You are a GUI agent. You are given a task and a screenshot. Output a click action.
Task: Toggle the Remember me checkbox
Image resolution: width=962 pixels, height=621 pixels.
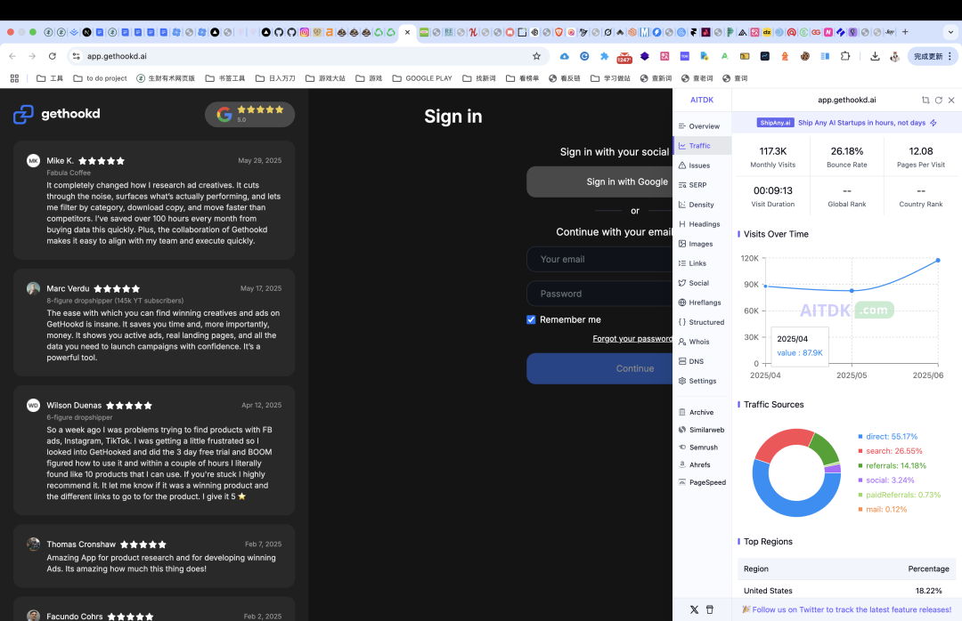coord(531,319)
